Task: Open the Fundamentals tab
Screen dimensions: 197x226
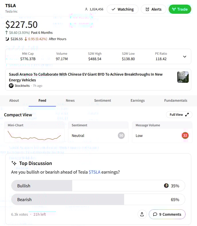Action: (x=175, y=101)
